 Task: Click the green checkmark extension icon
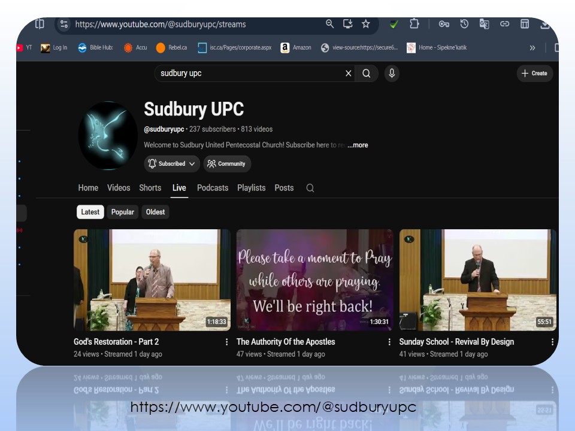pos(394,24)
